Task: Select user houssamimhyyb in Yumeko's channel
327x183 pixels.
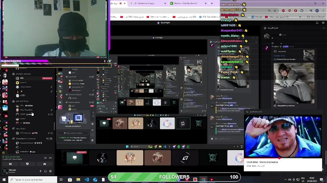Action: 27,143
